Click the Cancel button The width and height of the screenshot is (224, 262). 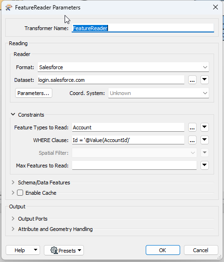click(201, 250)
